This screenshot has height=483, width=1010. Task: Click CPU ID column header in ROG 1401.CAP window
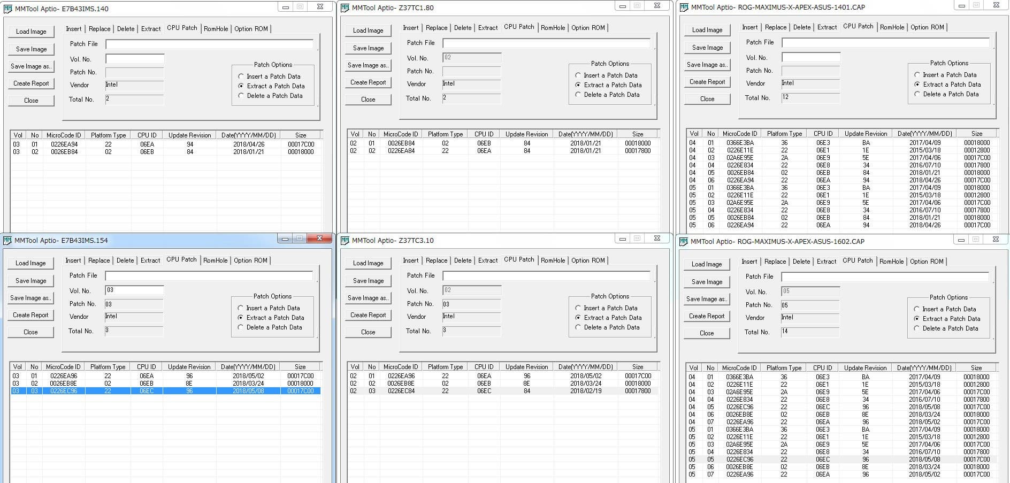point(823,134)
